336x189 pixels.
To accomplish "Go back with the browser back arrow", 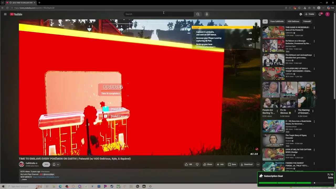I will [x=3, y=8].
